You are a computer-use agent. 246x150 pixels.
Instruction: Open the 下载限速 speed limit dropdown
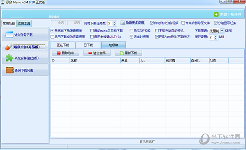(222, 30)
